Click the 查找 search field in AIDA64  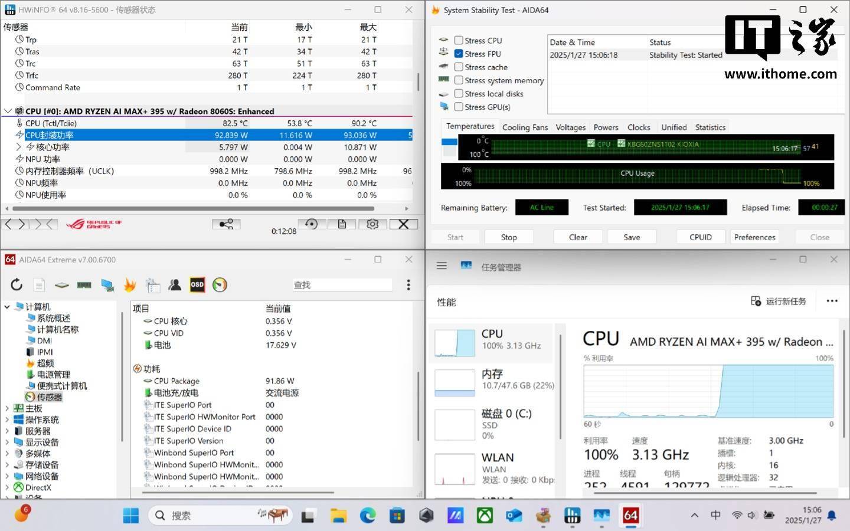(x=342, y=285)
